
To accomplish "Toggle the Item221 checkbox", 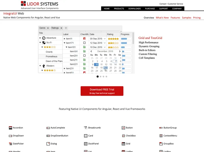I will (84, 64).
